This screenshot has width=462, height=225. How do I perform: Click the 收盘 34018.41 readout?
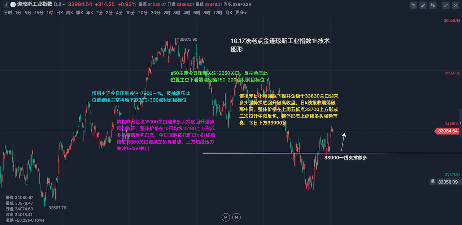[x=19, y=215]
